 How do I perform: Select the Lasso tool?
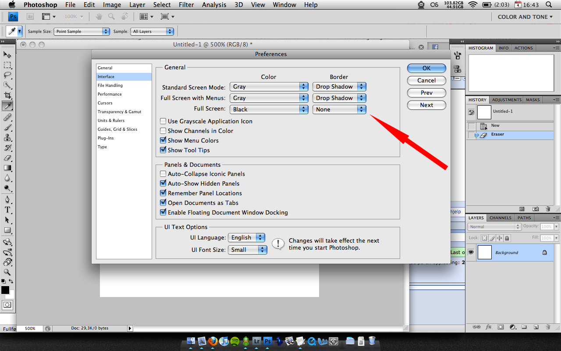(x=7, y=75)
